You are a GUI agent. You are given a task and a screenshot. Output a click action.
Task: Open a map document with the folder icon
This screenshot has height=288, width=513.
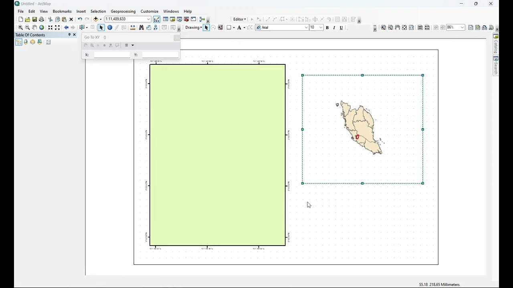pyautogui.click(x=27, y=19)
